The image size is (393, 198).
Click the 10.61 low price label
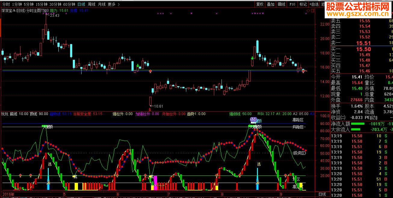158,106
